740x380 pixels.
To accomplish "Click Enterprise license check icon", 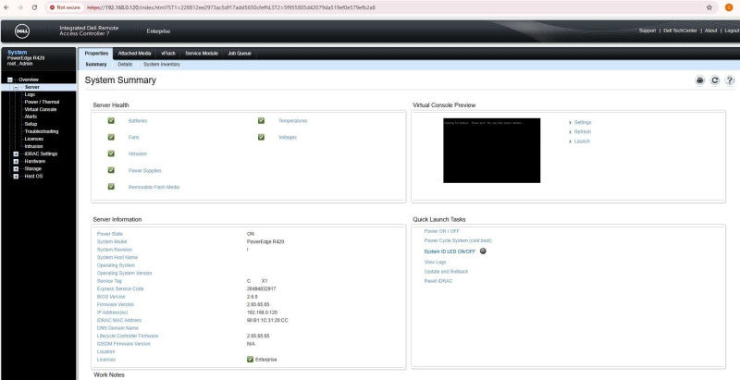I will point(250,360).
